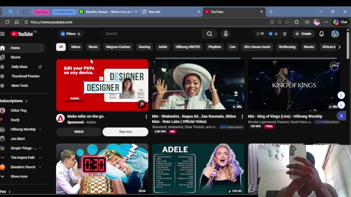Open the notifications bell
Screen dimensions: 351x197
coord(321,34)
